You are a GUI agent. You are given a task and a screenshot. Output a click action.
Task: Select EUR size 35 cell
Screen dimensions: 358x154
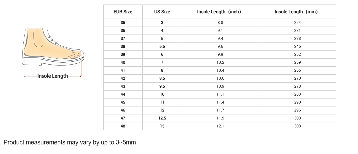point(123,23)
